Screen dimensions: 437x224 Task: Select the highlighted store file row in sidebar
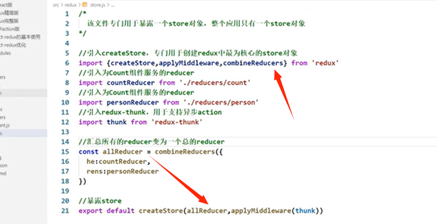pyautogui.click(x=24, y=133)
